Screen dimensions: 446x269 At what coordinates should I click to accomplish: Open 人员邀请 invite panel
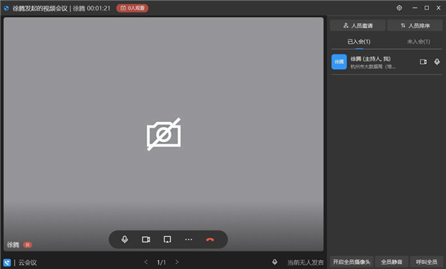[358, 25]
